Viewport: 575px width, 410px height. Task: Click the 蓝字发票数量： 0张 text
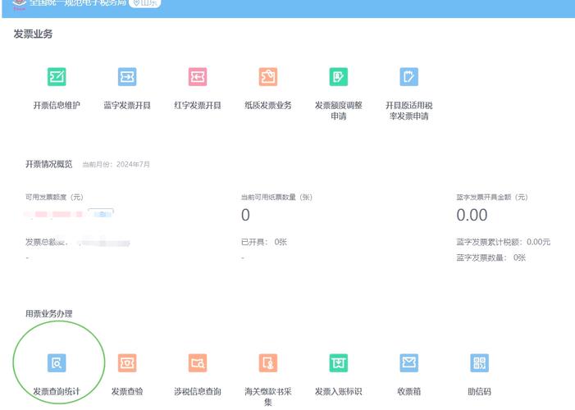[x=491, y=257]
